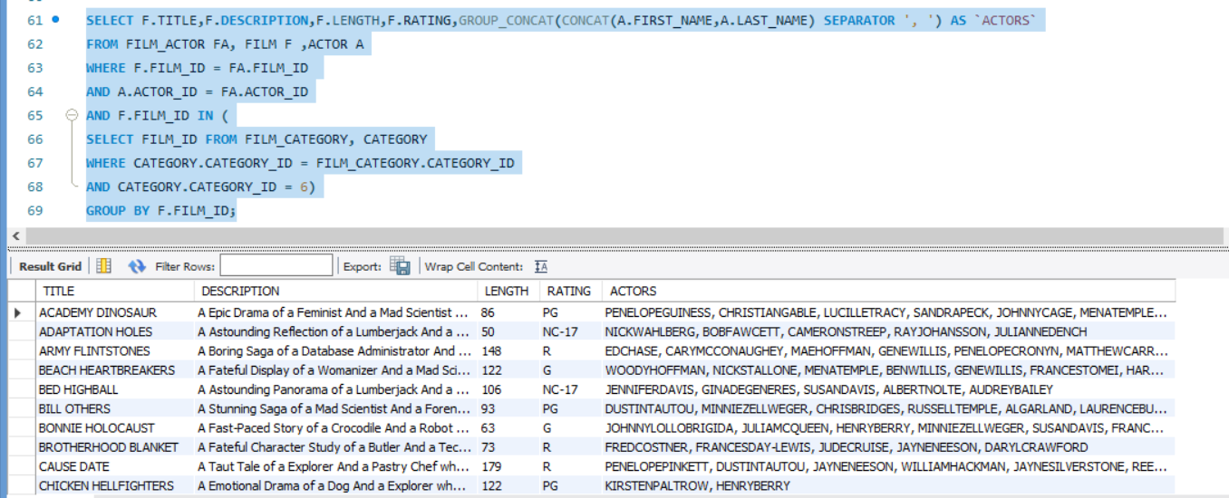Select the CHICKEN HELLFIGHTERS title cell
This screenshot has height=498, width=1229.
point(113,485)
